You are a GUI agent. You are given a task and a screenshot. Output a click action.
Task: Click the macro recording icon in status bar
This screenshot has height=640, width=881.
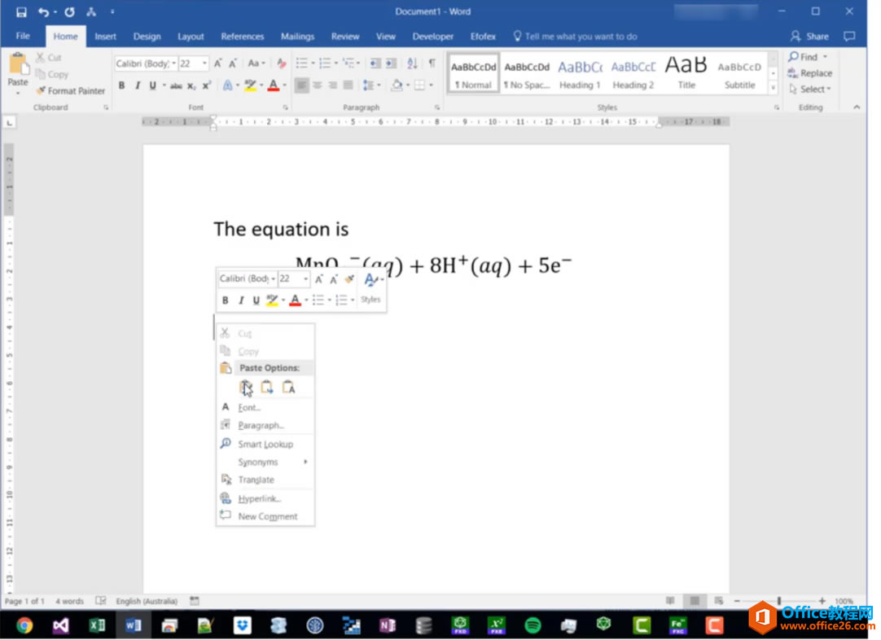point(195,601)
